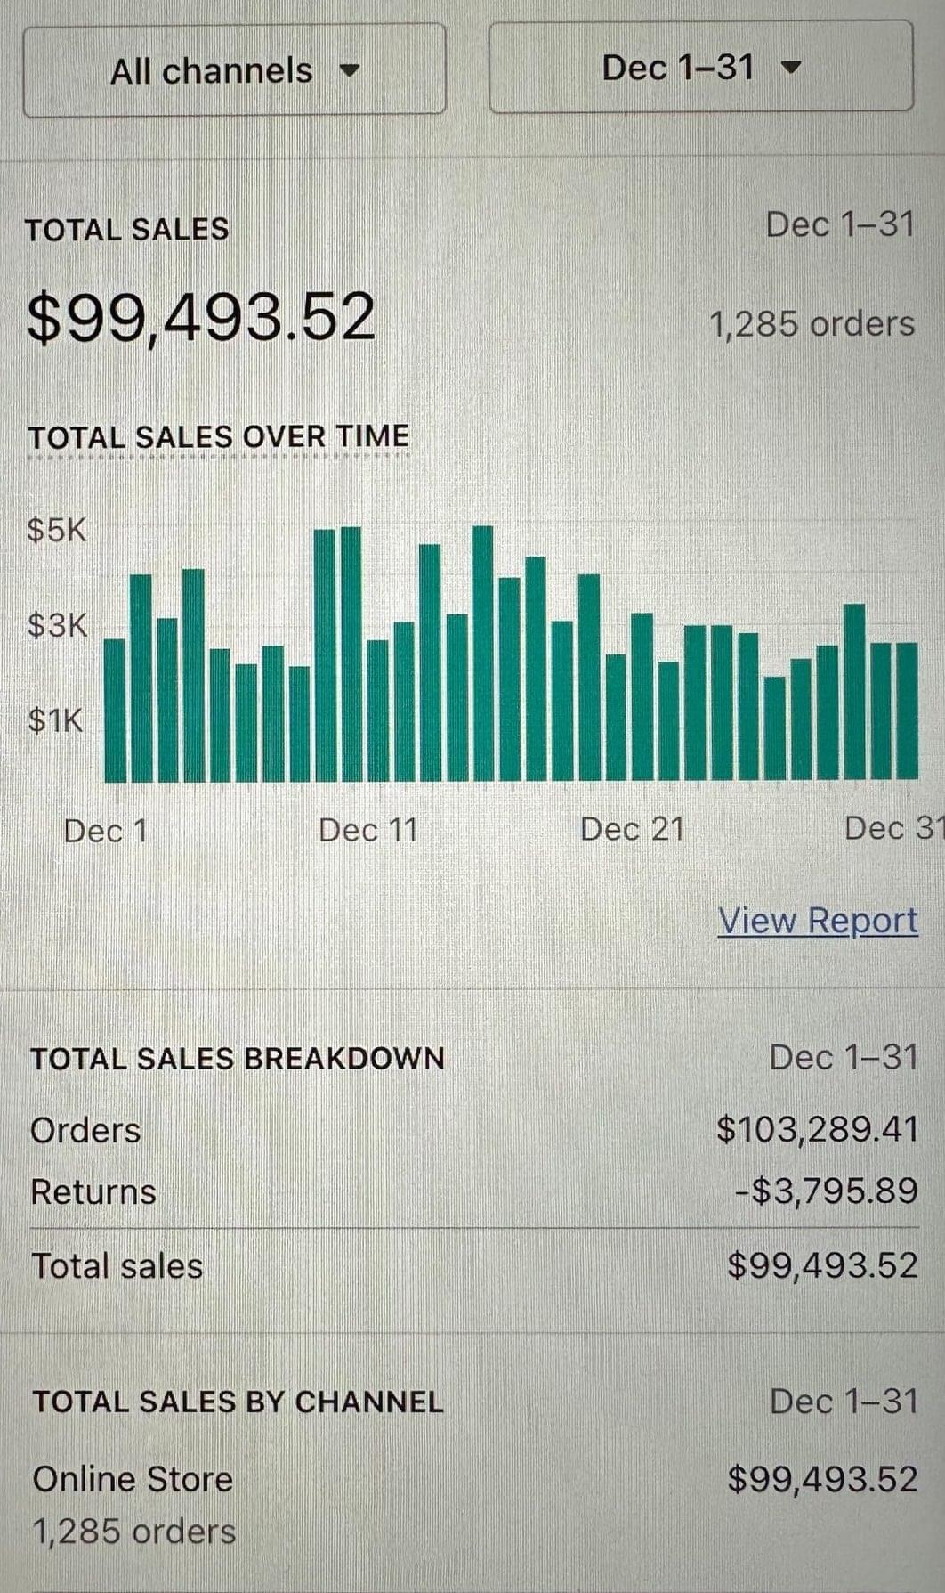Image resolution: width=945 pixels, height=1593 pixels.
Task: Open the All channels dropdown
Action: click(234, 70)
